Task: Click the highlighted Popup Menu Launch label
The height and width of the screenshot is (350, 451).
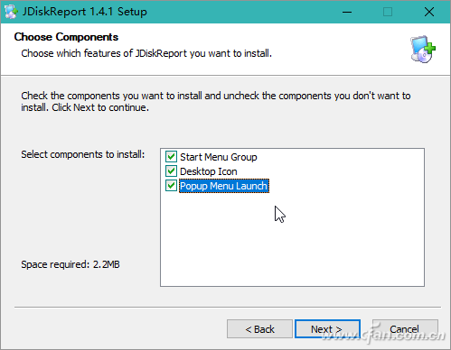Action: coord(224,186)
